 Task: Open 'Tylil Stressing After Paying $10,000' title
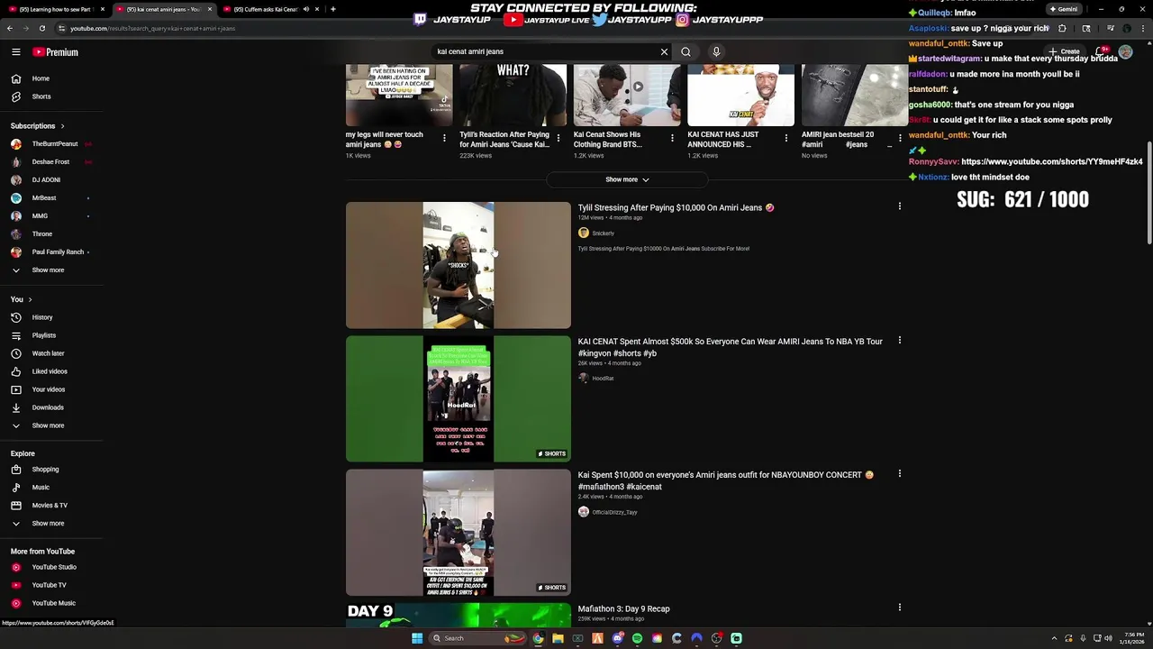point(676,207)
